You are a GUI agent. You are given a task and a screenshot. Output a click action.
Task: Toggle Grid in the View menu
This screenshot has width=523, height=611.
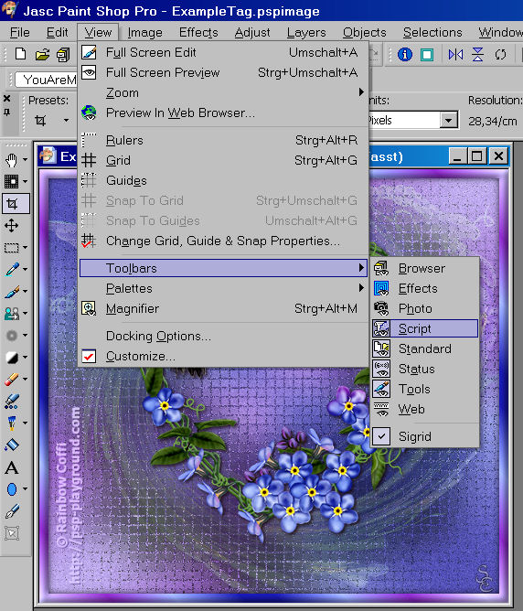(x=223, y=161)
